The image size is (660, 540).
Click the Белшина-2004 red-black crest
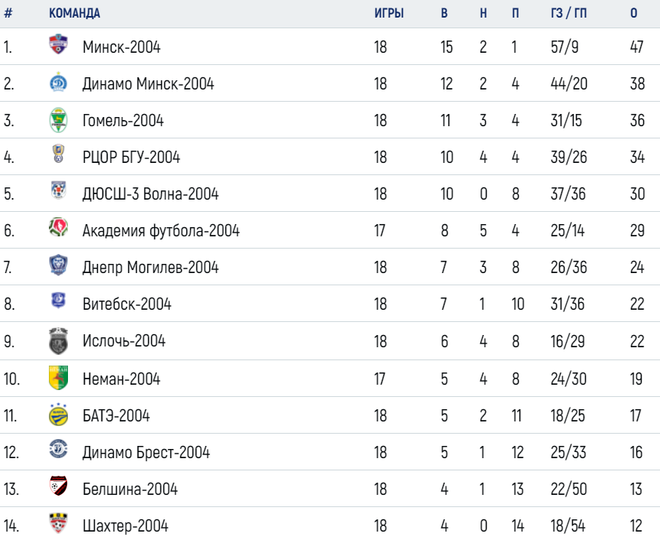tap(58, 486)
